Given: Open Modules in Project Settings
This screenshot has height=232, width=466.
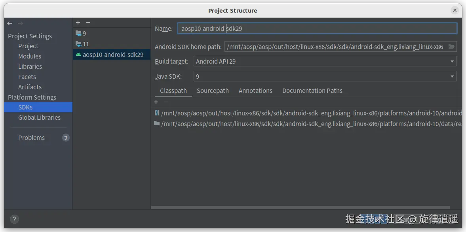Looking at the screenshot, I should click(x=30, y=56).
